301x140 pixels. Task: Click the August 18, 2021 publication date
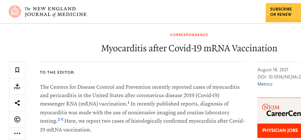coord(273,70)
